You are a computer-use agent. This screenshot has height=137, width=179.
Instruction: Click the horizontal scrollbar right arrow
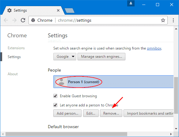coord(171,134)
